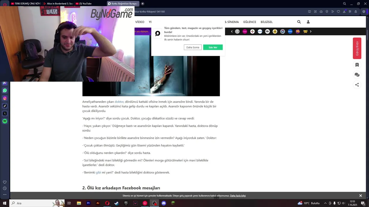Click the address bar URL field
369x207 pixels.
pyautogui.click(x=219, y=11)
